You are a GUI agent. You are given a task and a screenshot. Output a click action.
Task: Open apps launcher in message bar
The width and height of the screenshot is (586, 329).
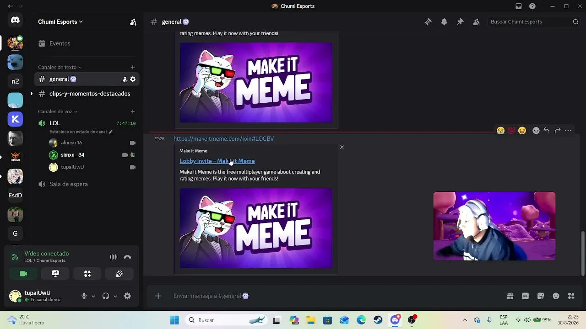coord(571,296)
